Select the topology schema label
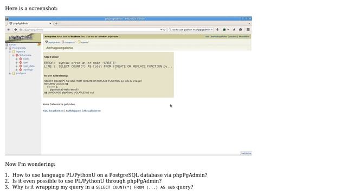Screen dimensions: 347x195 (x=28, y=70)
